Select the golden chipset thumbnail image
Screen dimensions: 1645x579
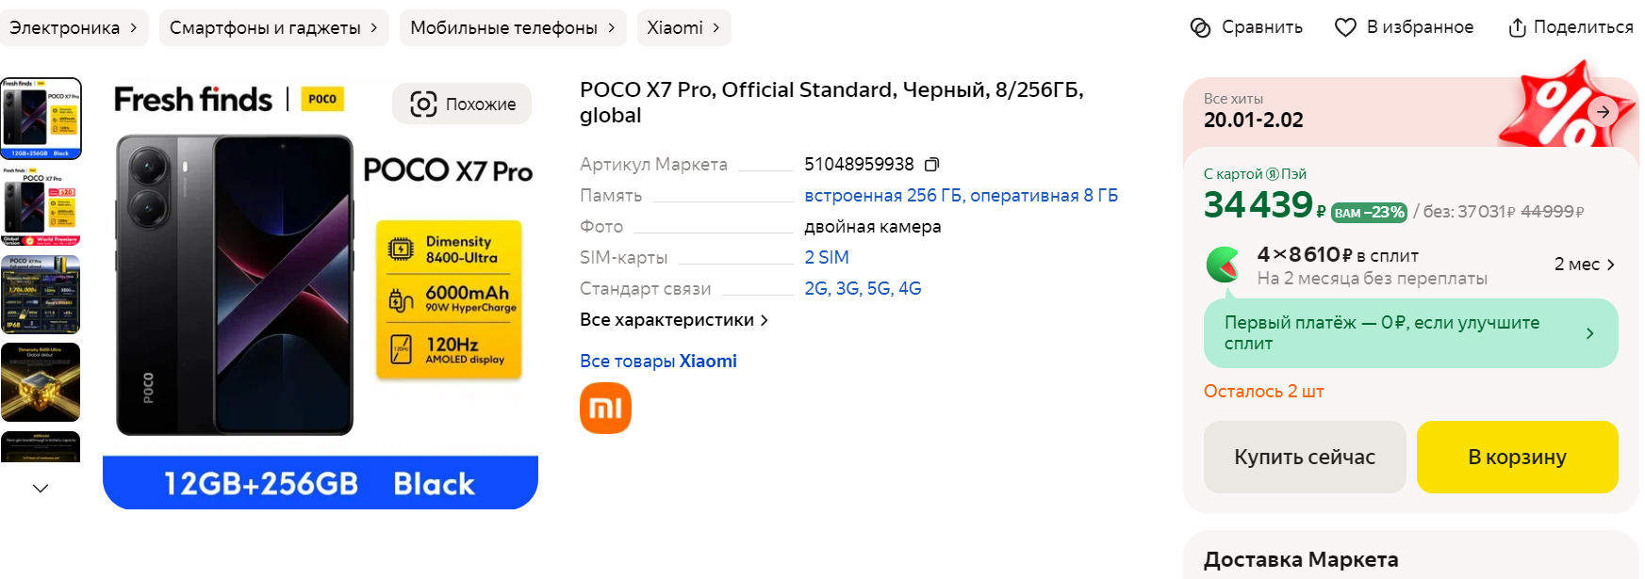click(41, 381)
